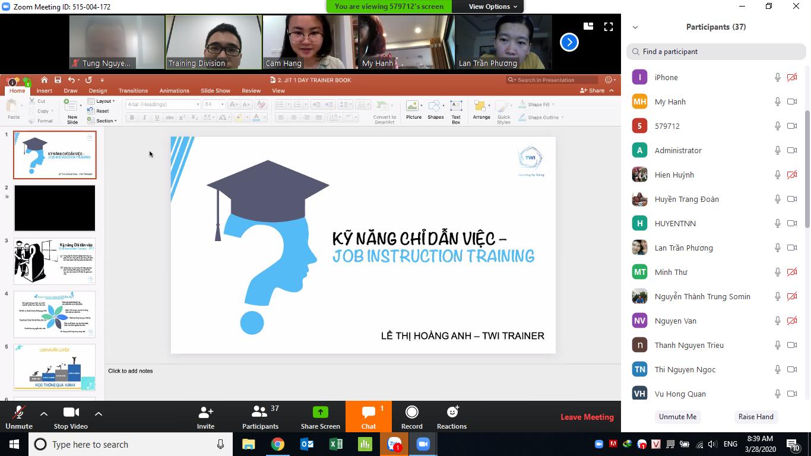This screenshot has width=811, height=456.
Task: Open Excel from the Windows taskbar
Action: (x=336, y=444)
